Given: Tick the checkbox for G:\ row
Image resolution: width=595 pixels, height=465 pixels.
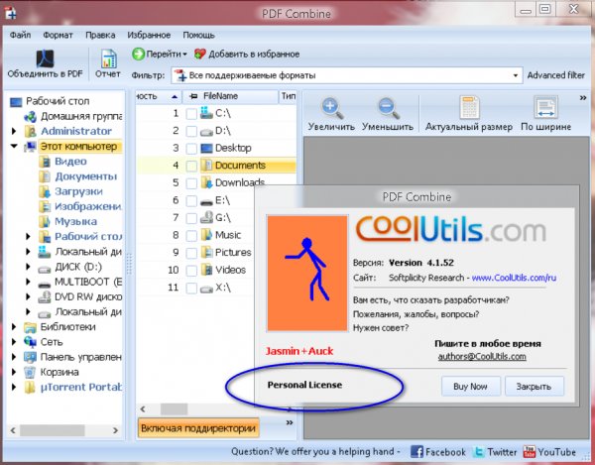Looking at the screenshot, I should pyautogui.click(x=191, y=218).
